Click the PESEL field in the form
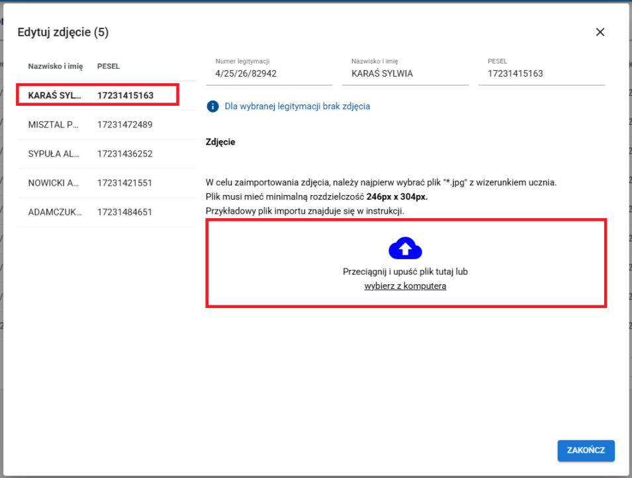This screenshot has width=632, height=478. (x=545, y=74)
